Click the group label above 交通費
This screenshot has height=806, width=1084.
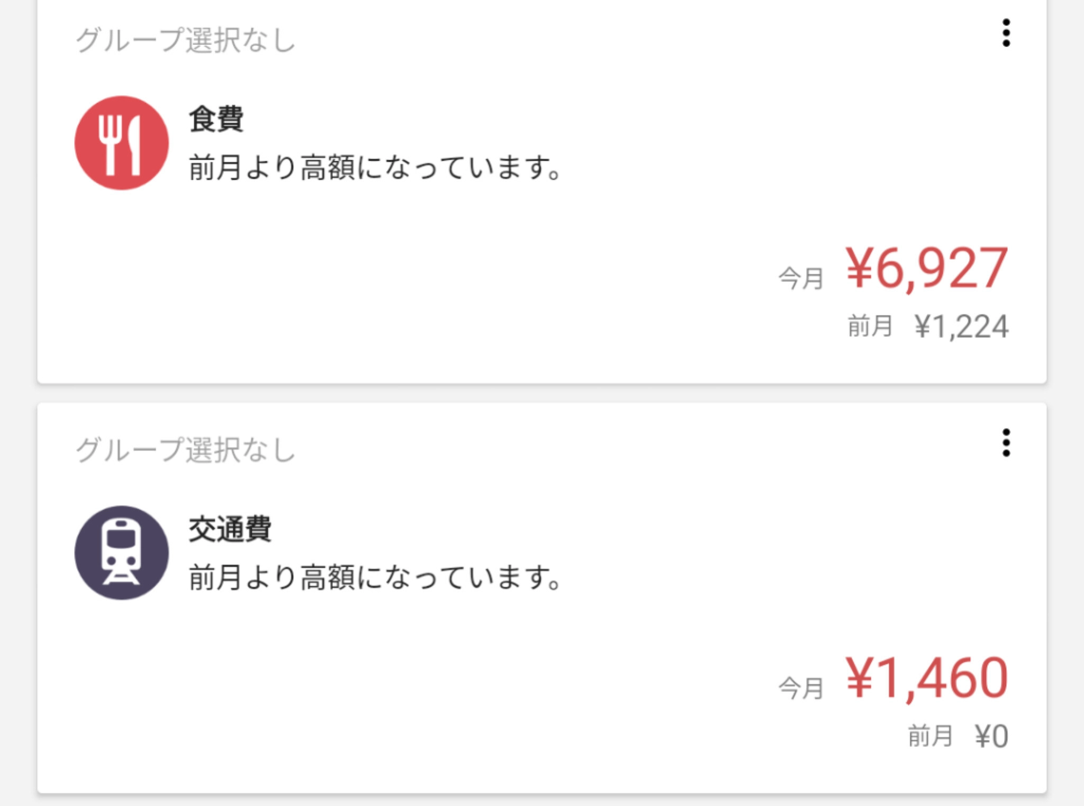click(185, 450)
